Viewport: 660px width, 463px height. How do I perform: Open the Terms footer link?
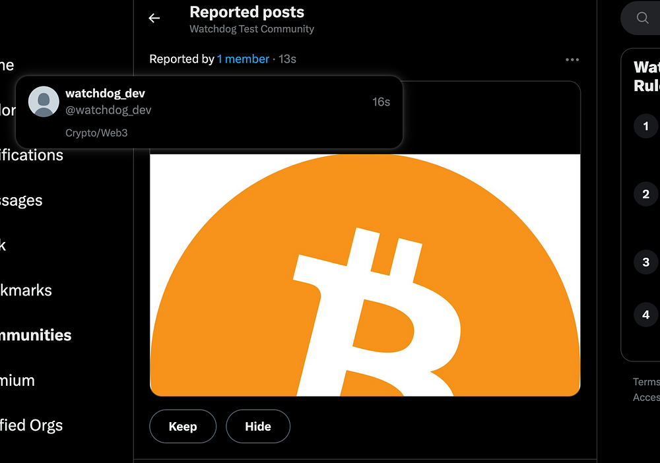(x=646, y=382)
